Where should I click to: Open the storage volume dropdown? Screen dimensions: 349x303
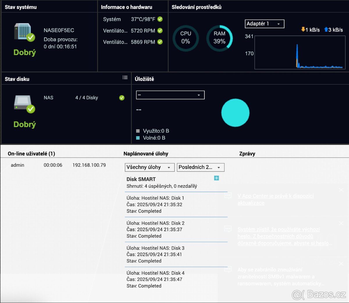click(x=170, y=95)
